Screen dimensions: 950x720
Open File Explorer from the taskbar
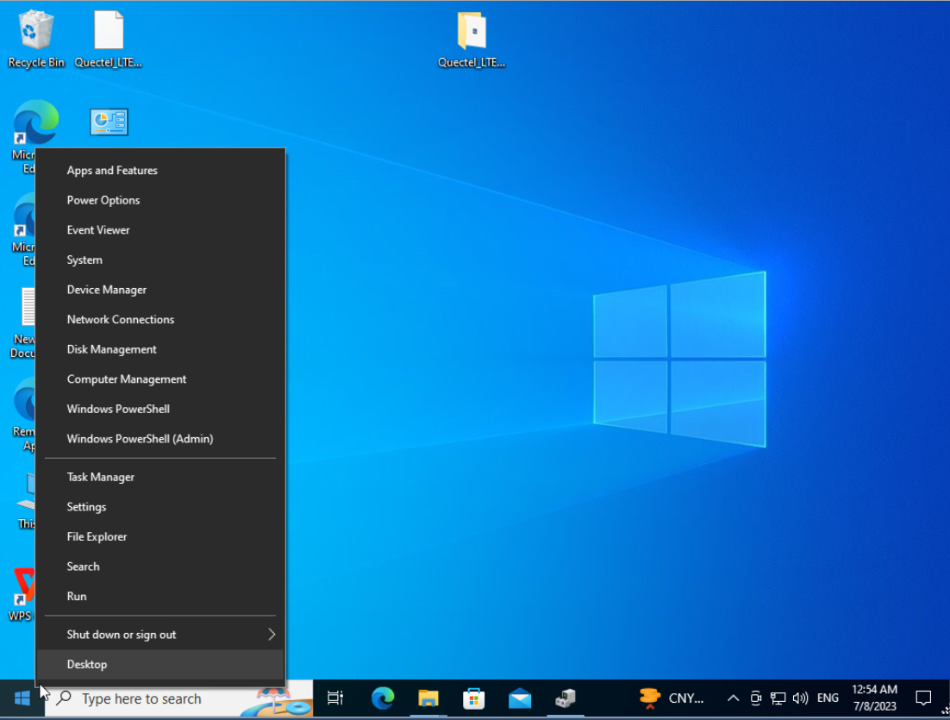(x=428, y=699)
